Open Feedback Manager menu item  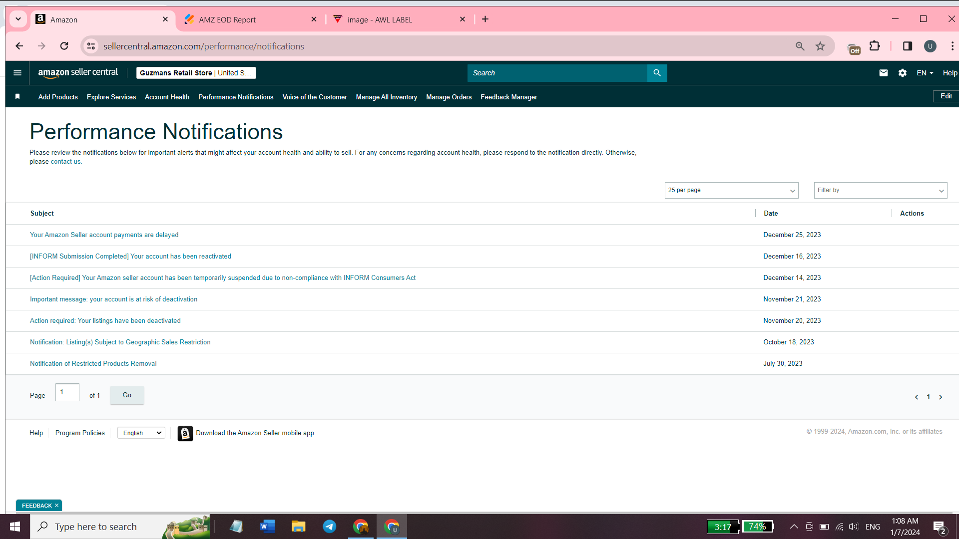(x=509, y=97)
